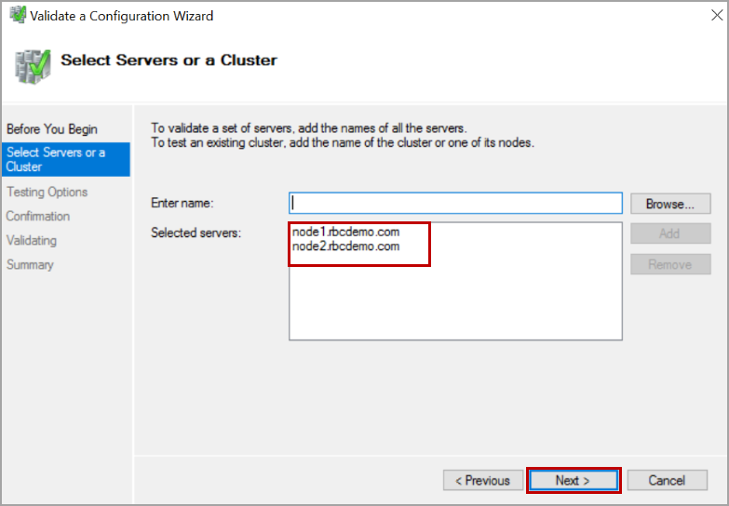Image resolution: width=729 pixels, height=506 pixels.
Task: Go to the Before You Begin step
Action: pos(51,128)
